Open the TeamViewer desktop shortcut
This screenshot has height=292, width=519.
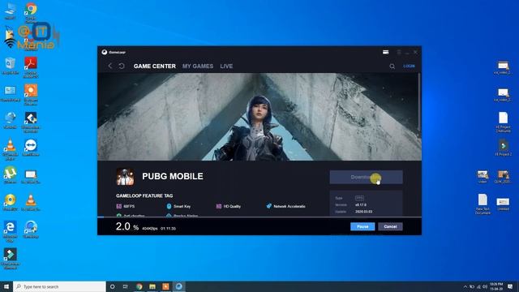(x=31, y=148)
